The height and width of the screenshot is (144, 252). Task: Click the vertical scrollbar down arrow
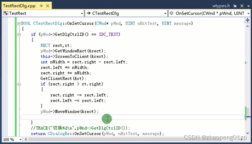point(248,133)
